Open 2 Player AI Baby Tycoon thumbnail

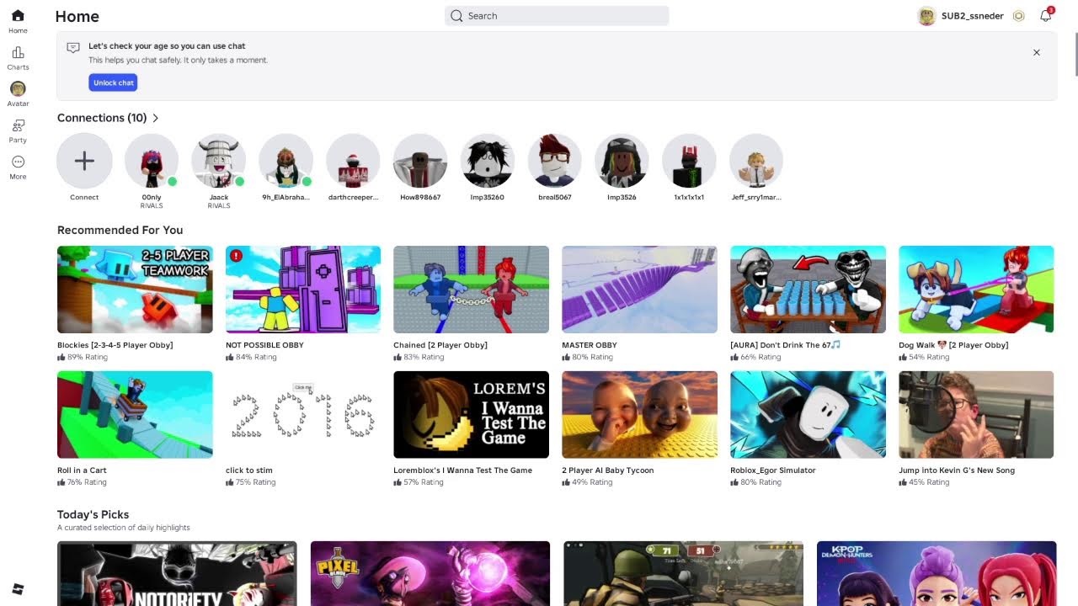[x=639, y=415]
